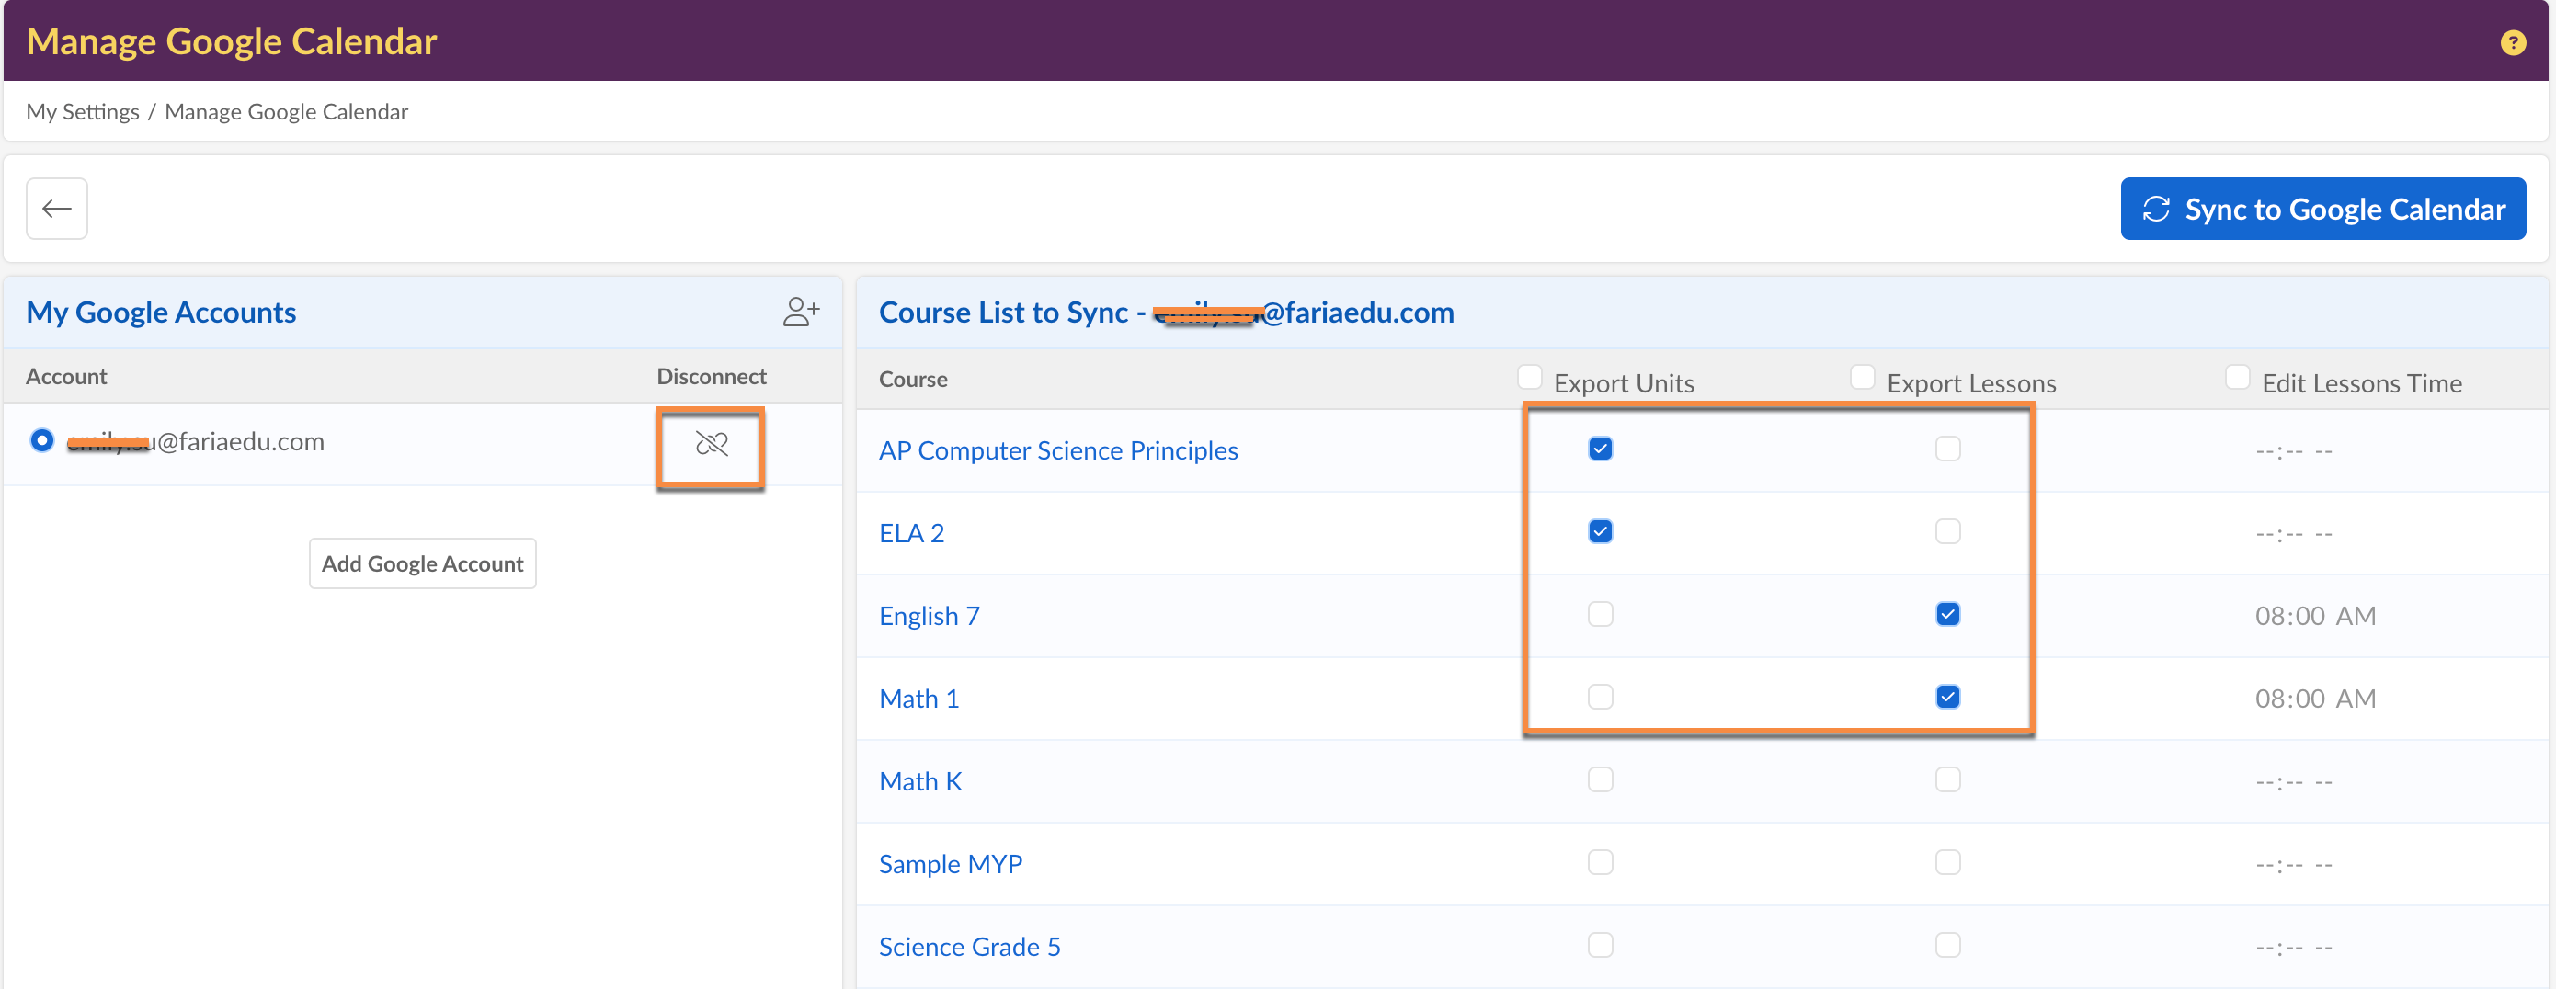Open the Science Grade 5 course link
The height and width of the screenshot is (989, 2567).
pyautogui.click(x=969, y=946)
